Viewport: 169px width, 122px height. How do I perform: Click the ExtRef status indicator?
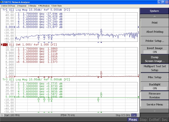[154, 120]
